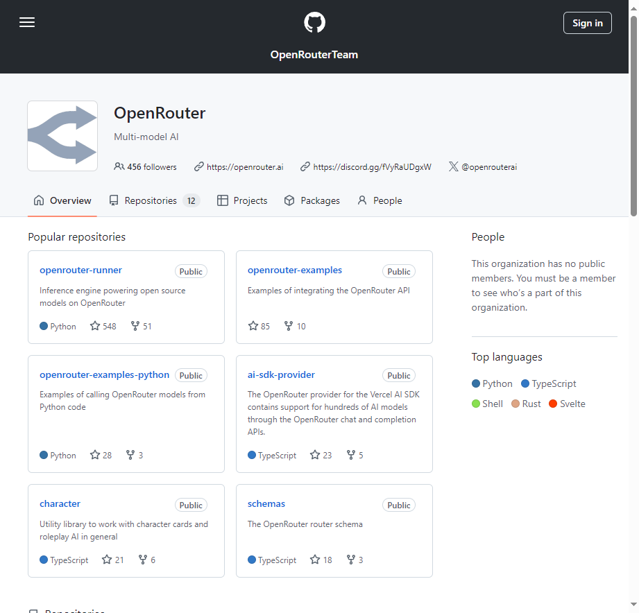Screen dimensions: 639x613
Task: Click the OpenRouter organization avatar
Action: click(62, 136)
